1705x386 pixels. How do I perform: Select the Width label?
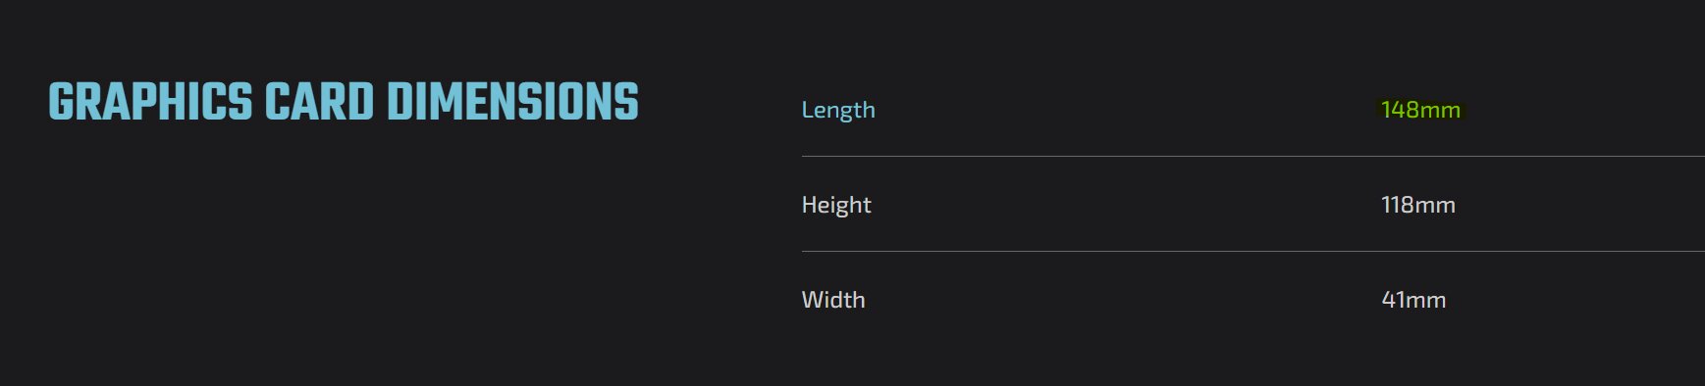[833, 300]
